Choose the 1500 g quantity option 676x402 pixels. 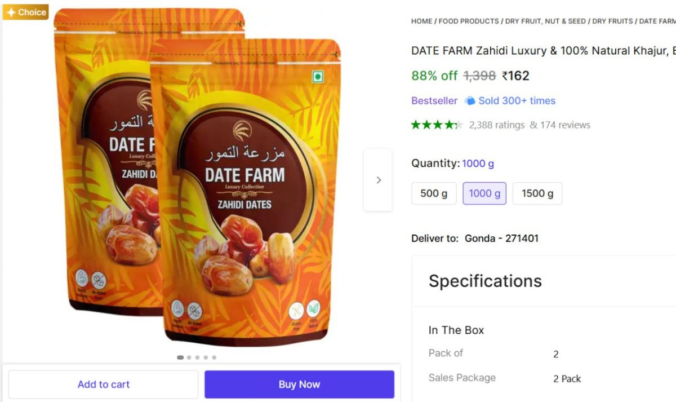(x=537, y=193)
